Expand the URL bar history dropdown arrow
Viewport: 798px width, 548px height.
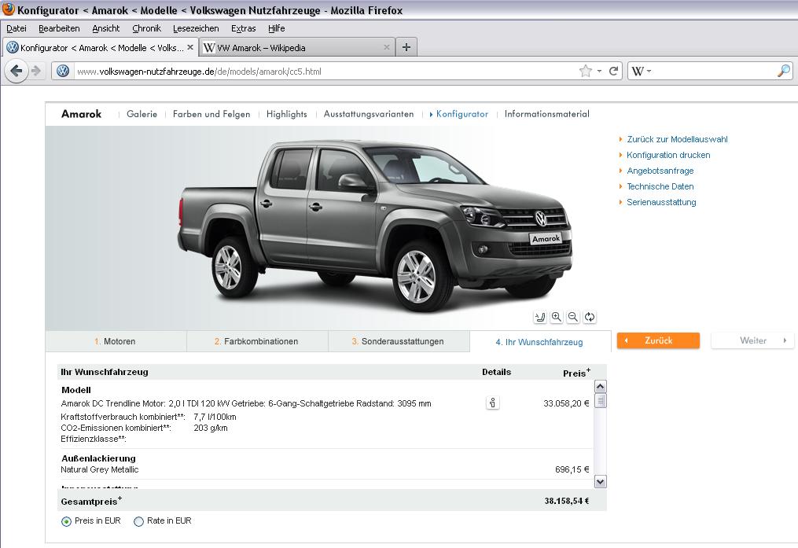[599, 71]
